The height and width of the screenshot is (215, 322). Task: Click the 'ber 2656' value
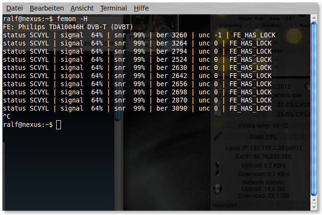[x=172, y=84]
